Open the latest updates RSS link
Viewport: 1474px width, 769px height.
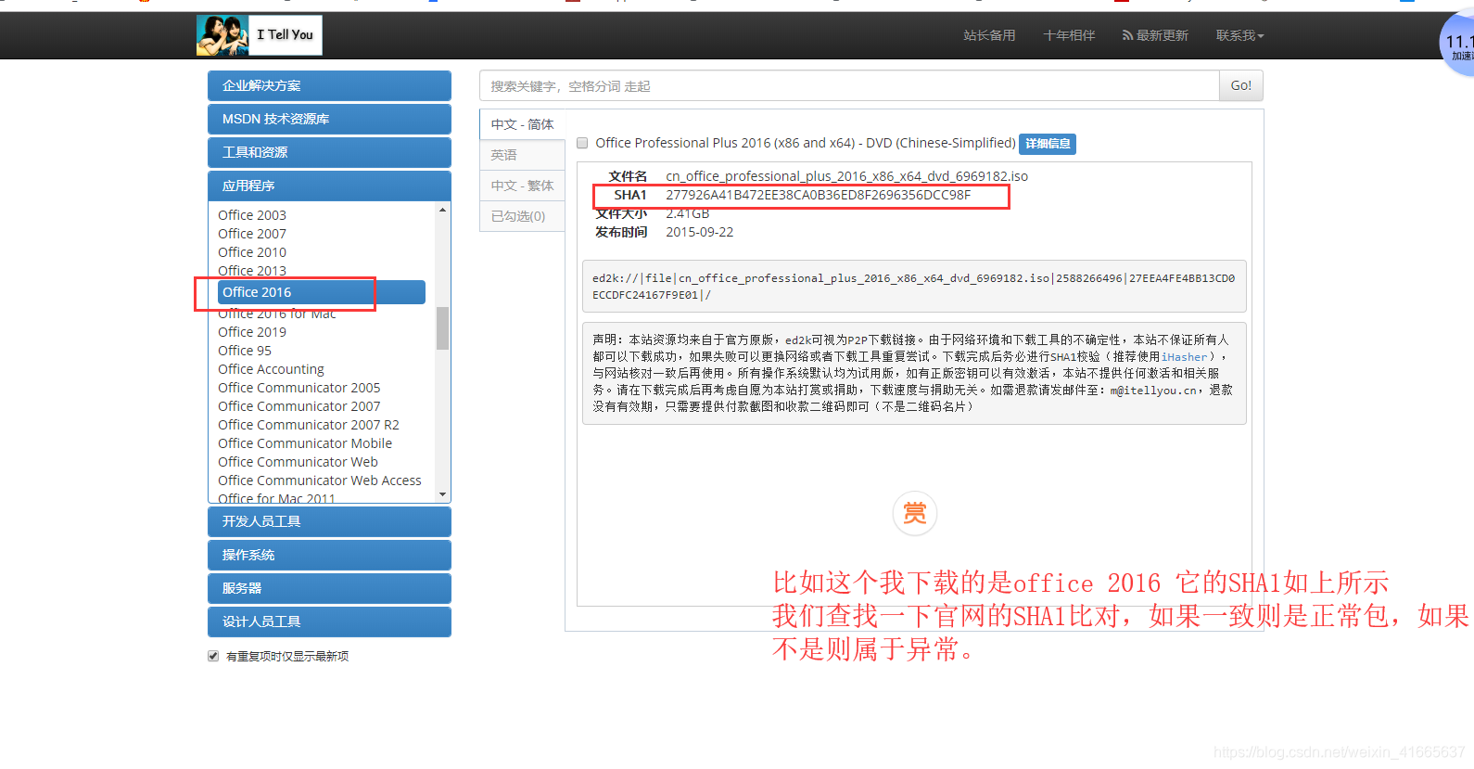(1155, 35)
